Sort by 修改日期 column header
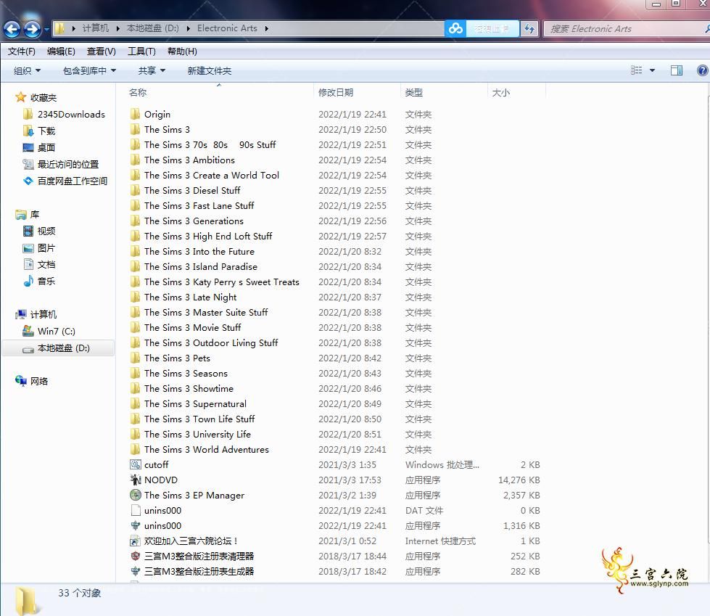The image size is (710, 616). [x=336, y=92]
